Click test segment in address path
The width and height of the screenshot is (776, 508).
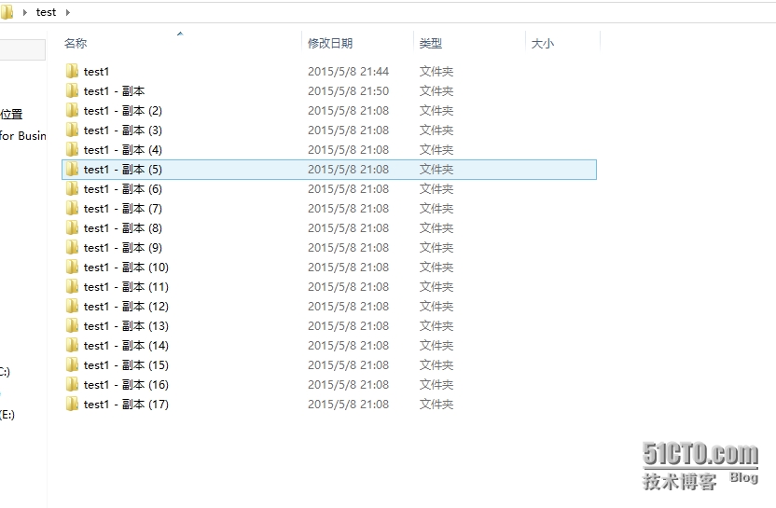[x=46, y=12]
